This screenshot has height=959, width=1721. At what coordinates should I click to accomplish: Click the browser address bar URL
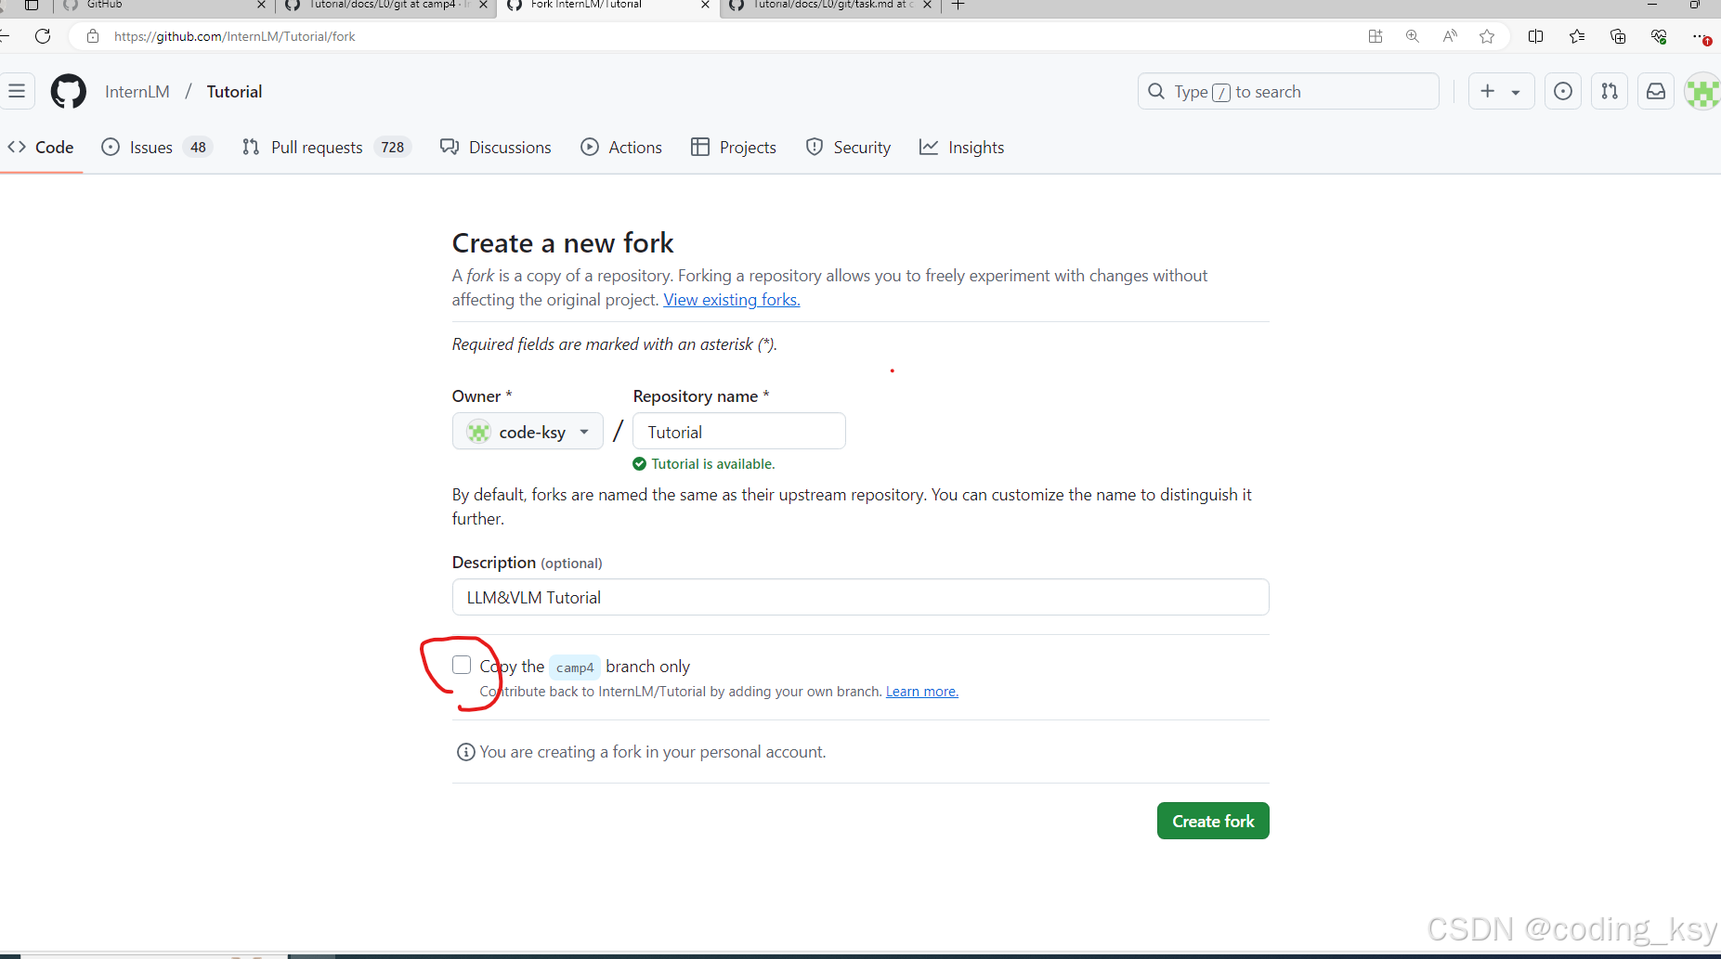pos(235,36)
